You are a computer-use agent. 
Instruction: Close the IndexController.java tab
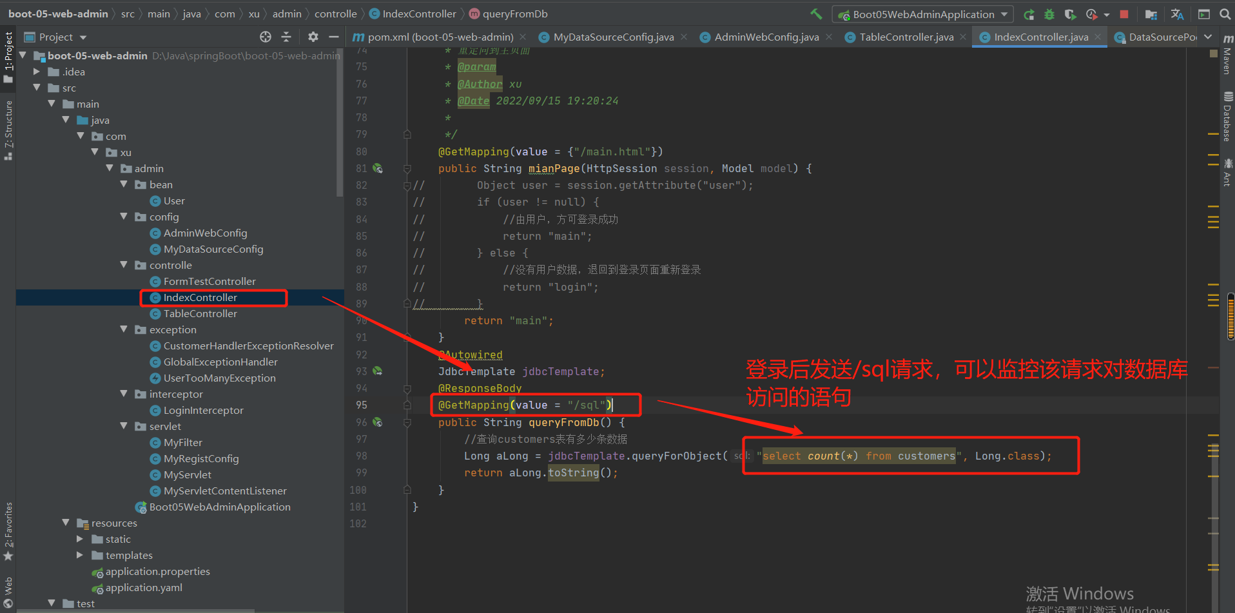click(x=1098, y=37)
